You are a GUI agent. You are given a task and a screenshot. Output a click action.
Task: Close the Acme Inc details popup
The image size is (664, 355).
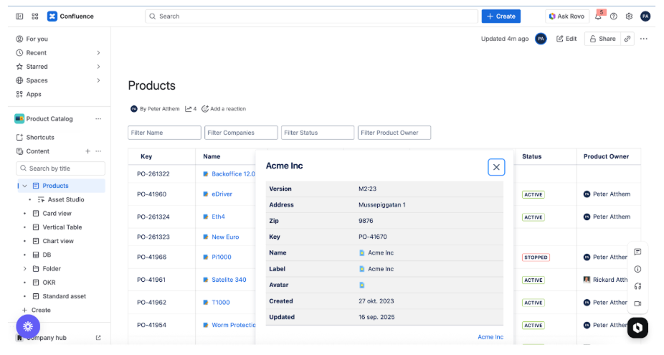coord(496,167)
